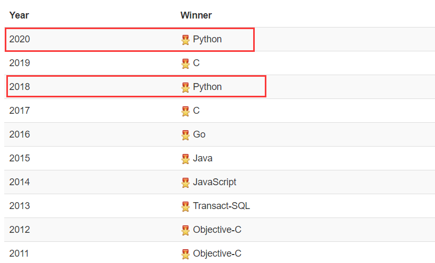
Task: Click the Winner column header
Action: click(x=196, y=15)
